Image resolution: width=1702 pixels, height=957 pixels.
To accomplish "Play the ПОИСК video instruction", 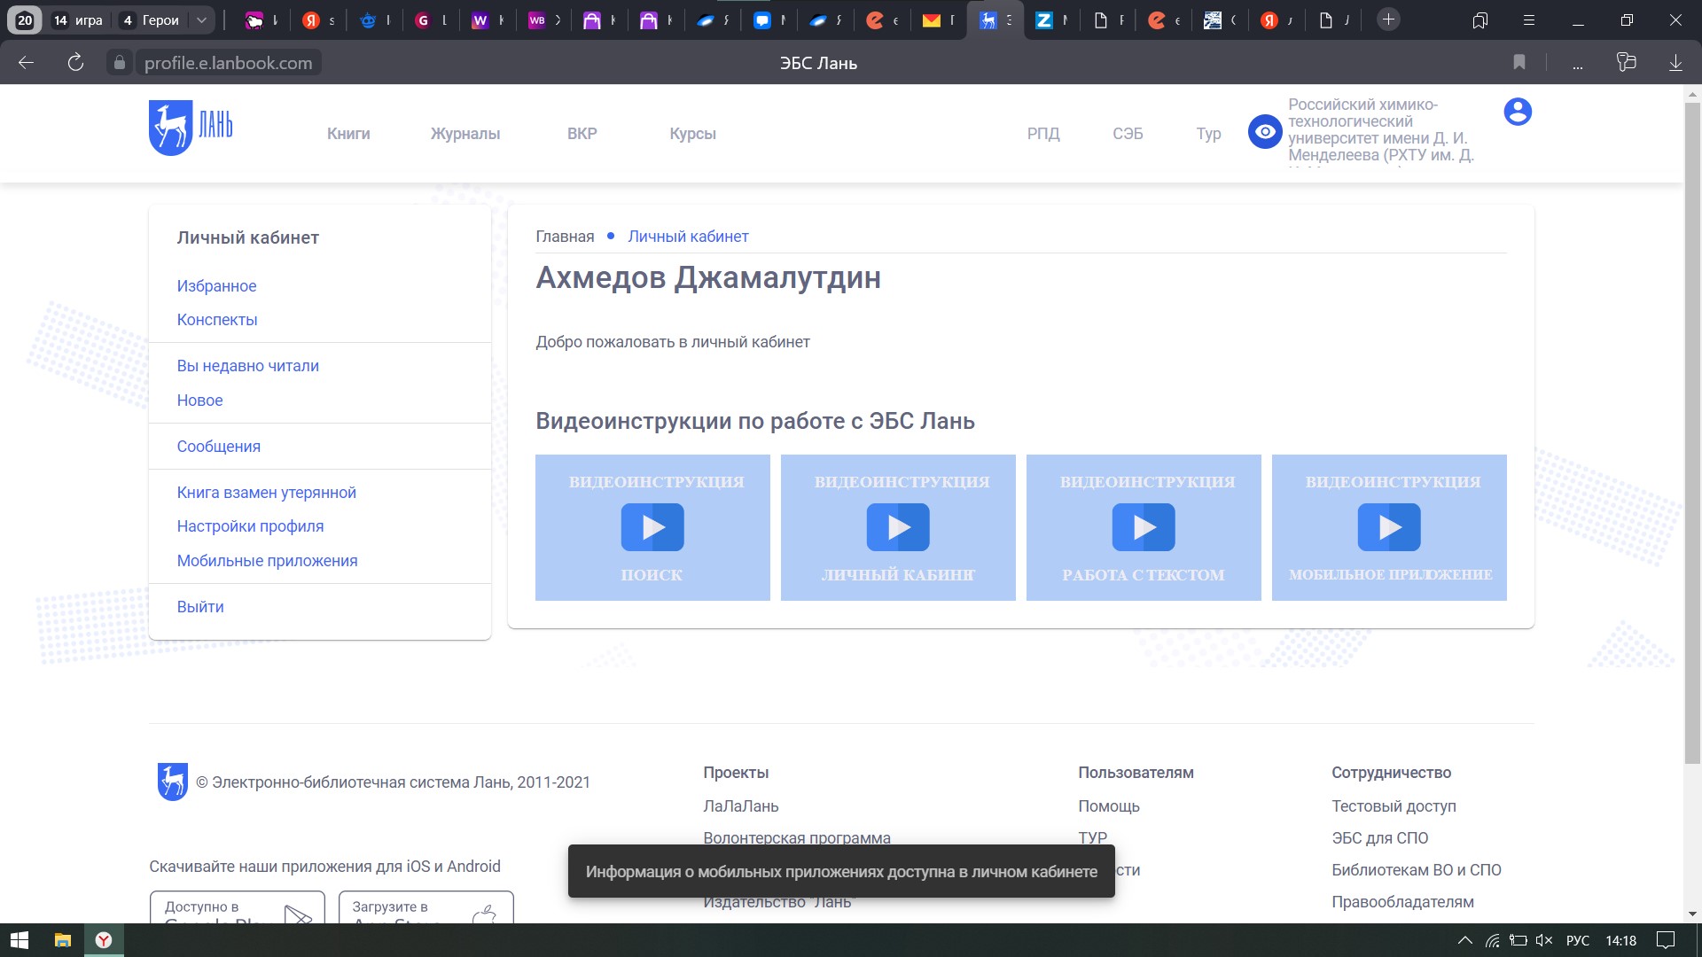I will (652, 527).
